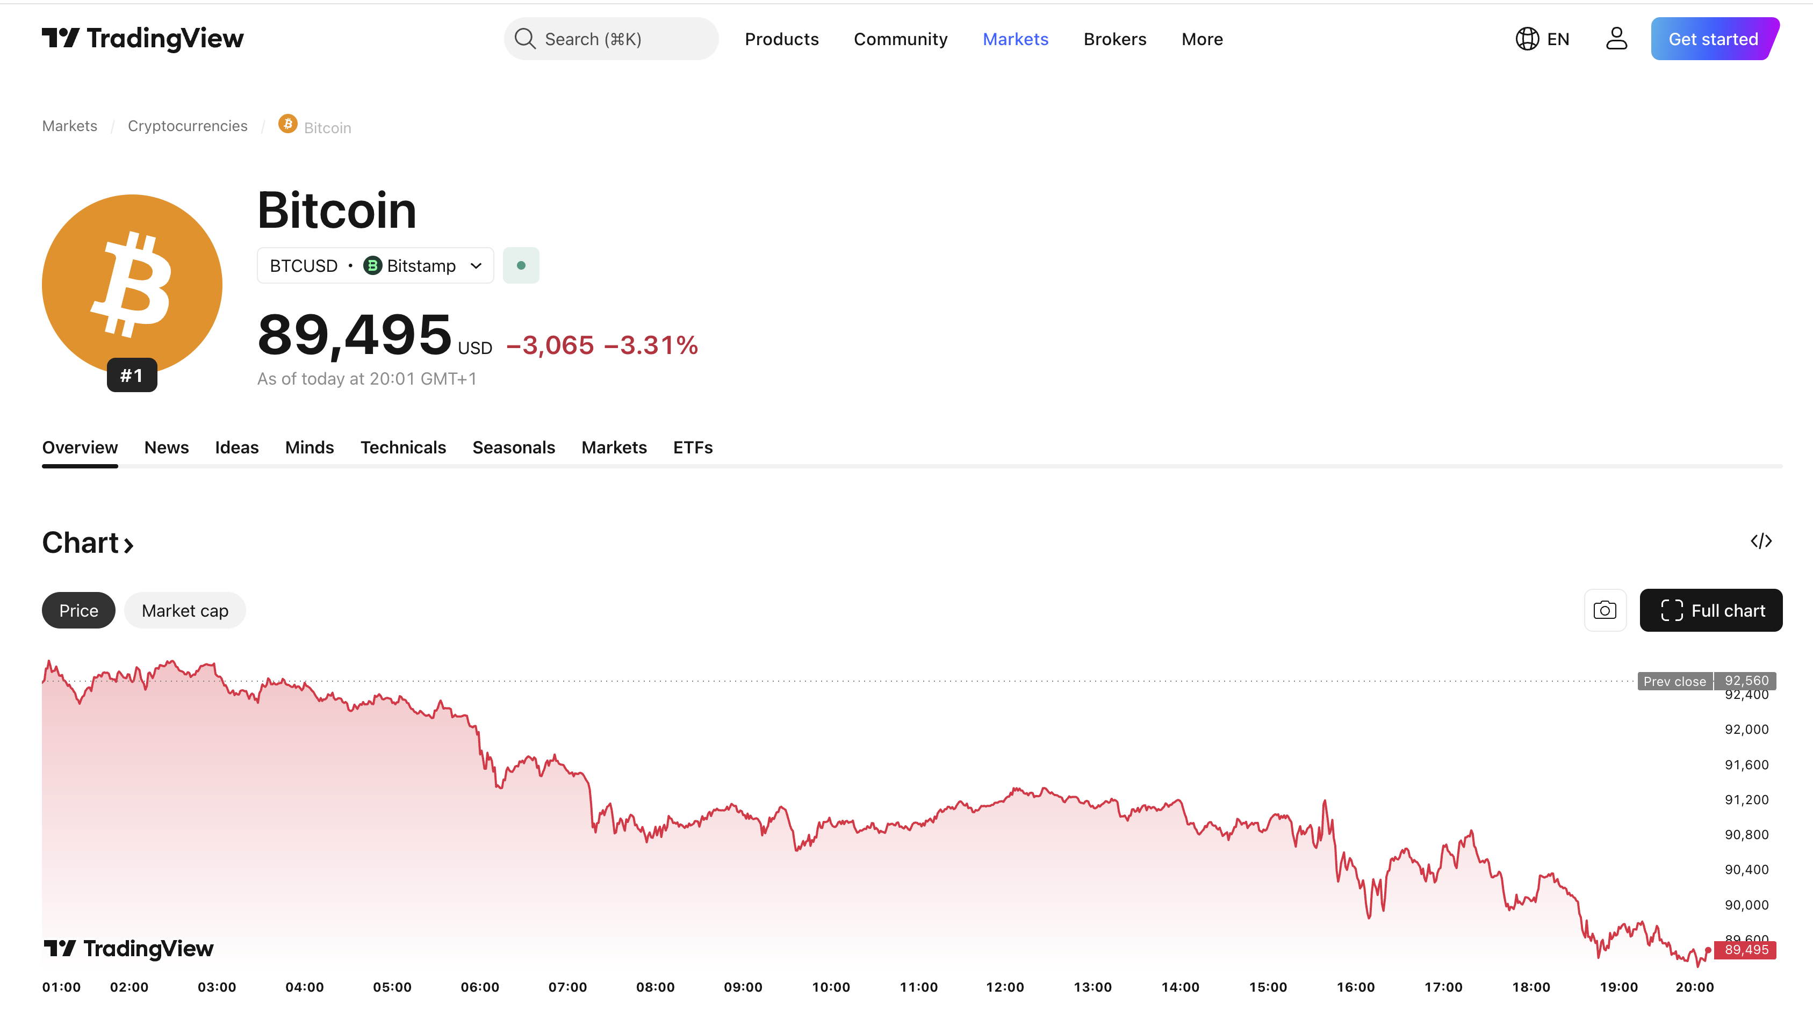
Task: Switch chart to Price view
Action: [78, 610]
